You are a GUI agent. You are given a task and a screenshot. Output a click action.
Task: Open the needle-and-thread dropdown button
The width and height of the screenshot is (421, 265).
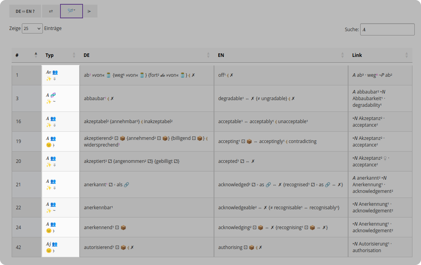[71, 11]
